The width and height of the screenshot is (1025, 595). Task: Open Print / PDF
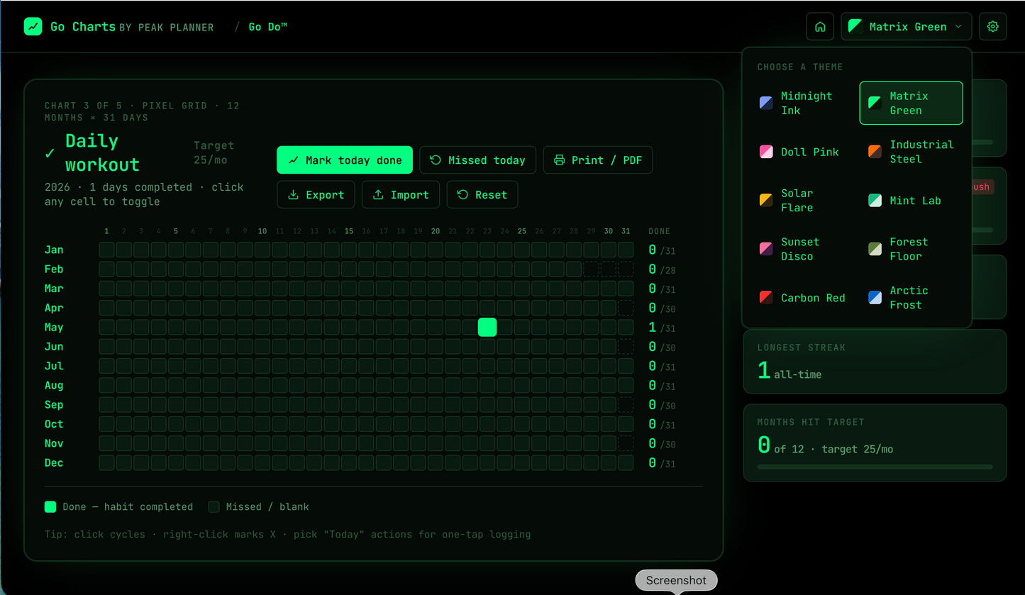(x=598, y=160)
